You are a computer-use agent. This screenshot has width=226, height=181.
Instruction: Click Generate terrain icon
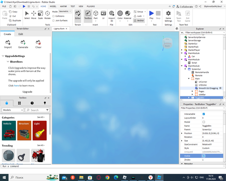[23, 44]
